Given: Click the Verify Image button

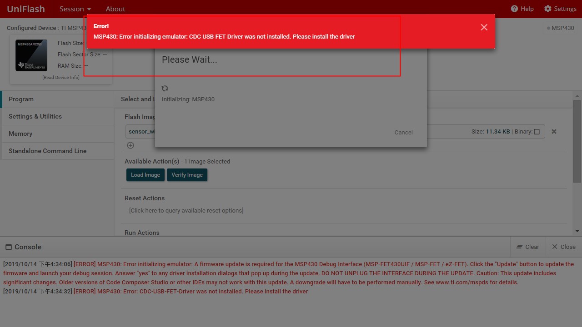Looking at the screenshot, I should pyautogui.click(x=187, y=175).
